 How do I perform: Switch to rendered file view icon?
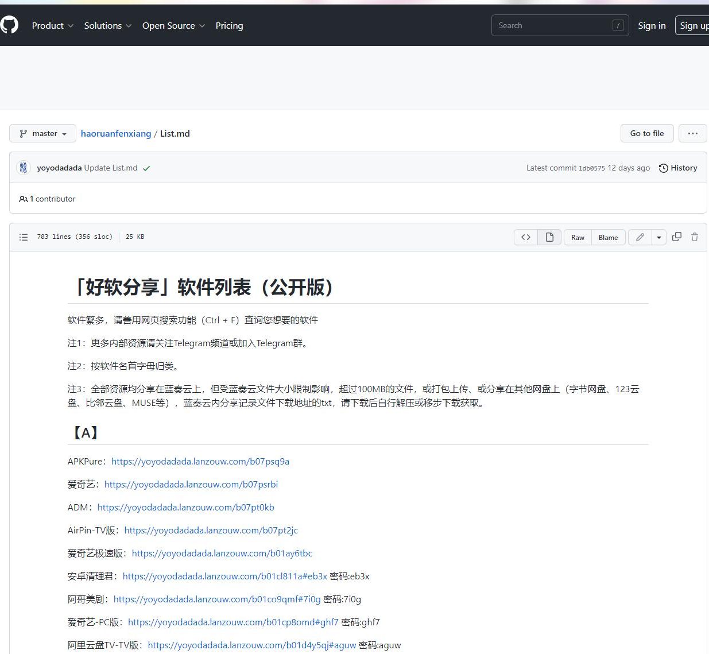point(549,237)
